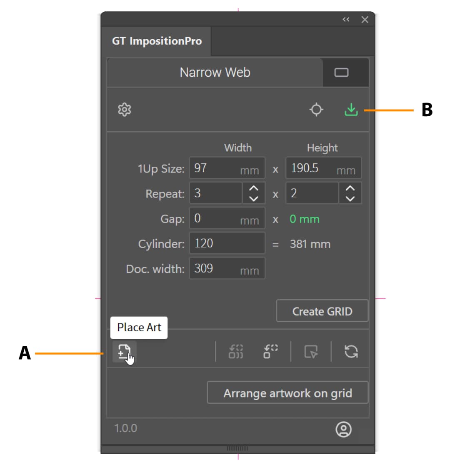Click the crosshair registration target icon
The width and height of the screenshot is (450, 468).
tap(316, 110)
